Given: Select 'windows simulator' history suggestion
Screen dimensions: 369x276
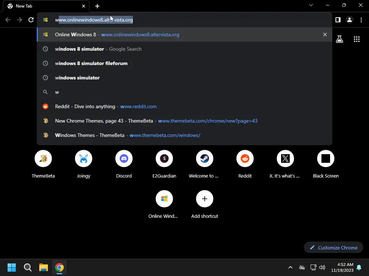Looking at the screenshot, I should coord(184,78).
